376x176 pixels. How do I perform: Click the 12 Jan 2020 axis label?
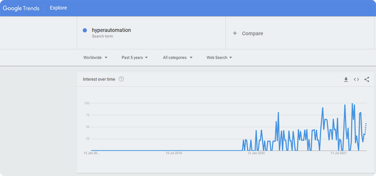pyautogui.click(x=256, y=153)
